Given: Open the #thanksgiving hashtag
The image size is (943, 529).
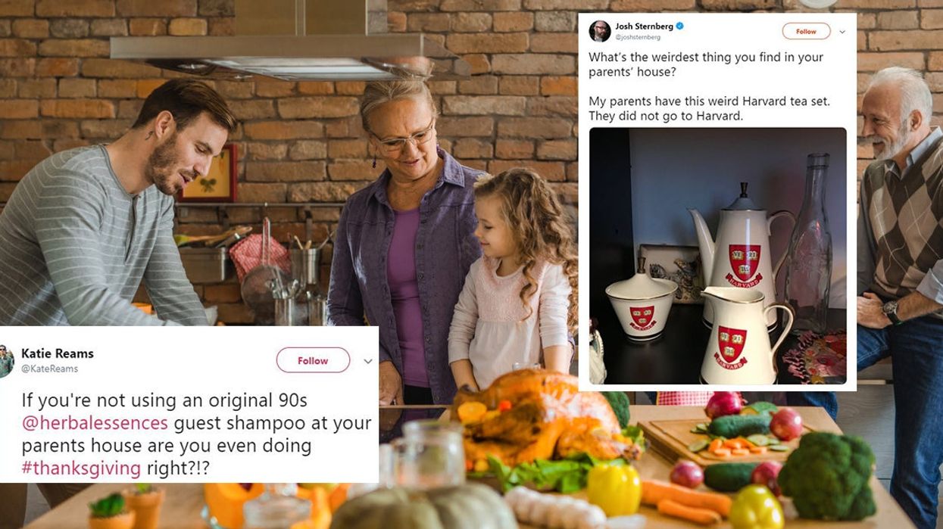Looking at the screenshot, I should pyautogui.click(x=81, y=468).
